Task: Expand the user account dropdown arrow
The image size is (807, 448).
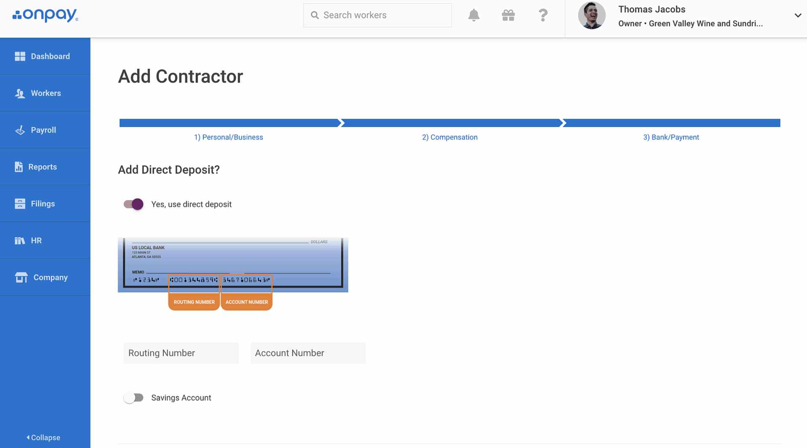Action: pos(798,15)
